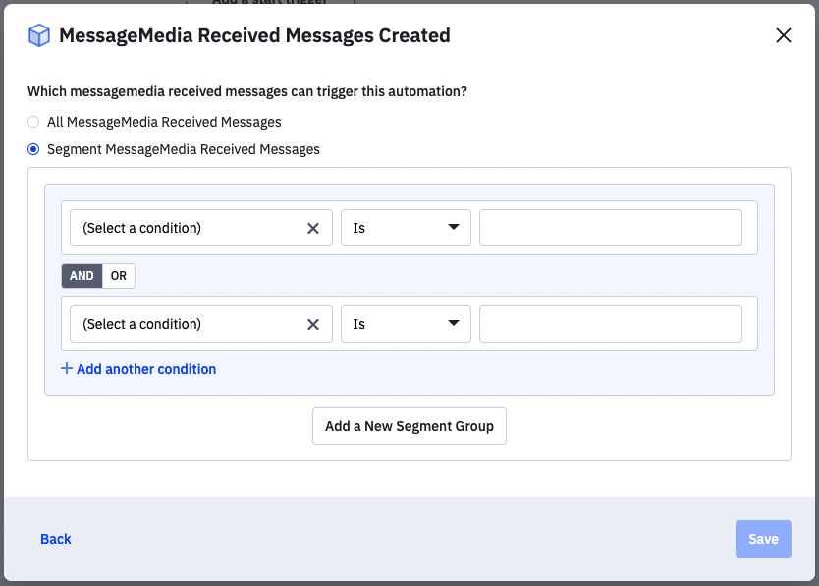Select Segment MessageMedia Received Messages

click(x=32, y=149)
